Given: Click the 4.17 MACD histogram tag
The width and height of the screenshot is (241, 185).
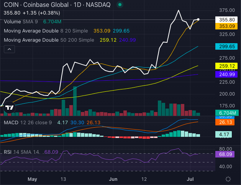Looking at the screenshot, I should tap(224, 135).
